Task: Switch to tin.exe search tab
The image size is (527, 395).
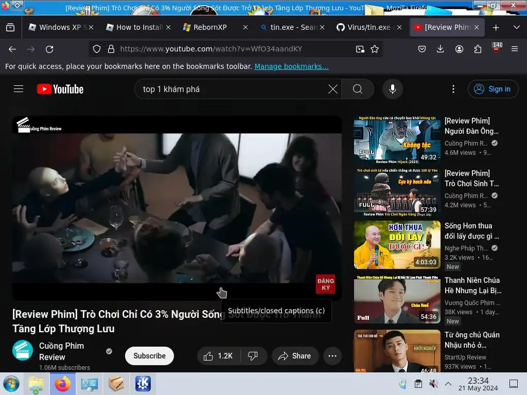Action: tap(291, 27)
